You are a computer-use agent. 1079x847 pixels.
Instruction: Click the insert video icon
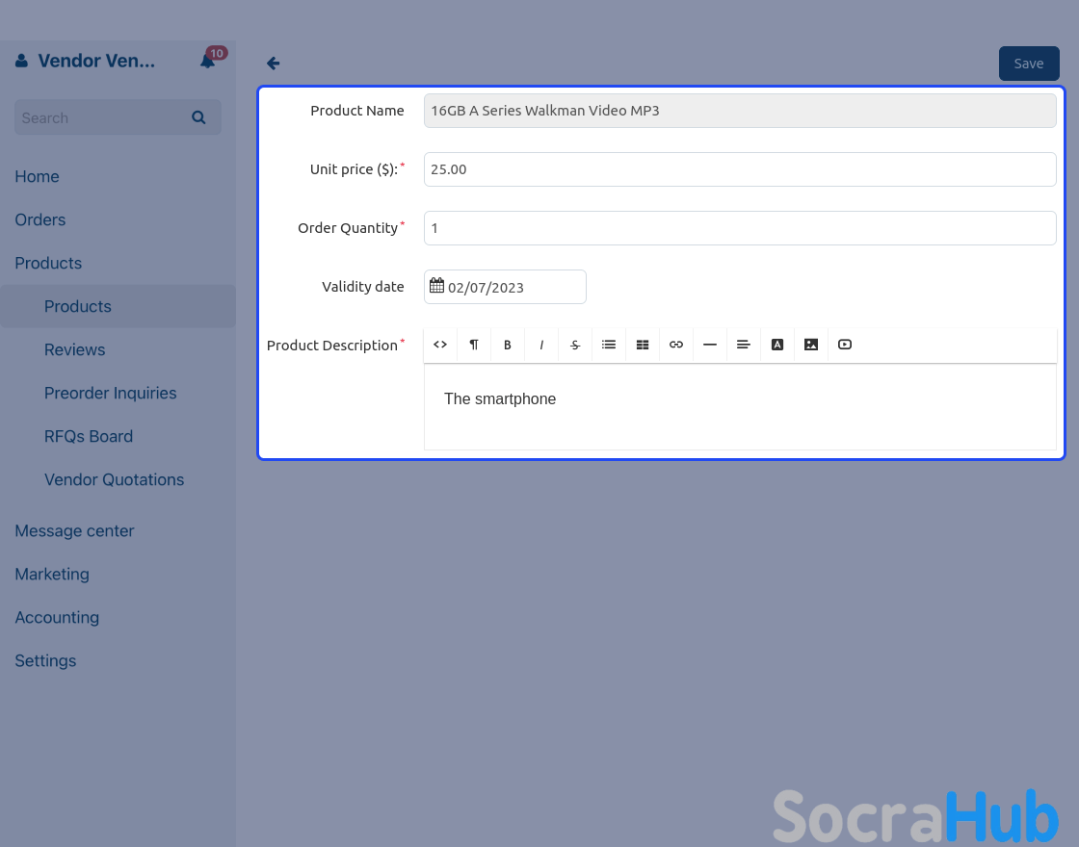pyautogui.click(x=845, y=345)
